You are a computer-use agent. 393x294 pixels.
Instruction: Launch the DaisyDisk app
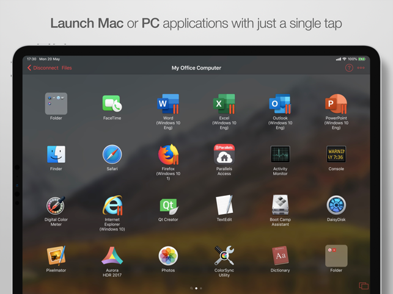coord(336,205)
